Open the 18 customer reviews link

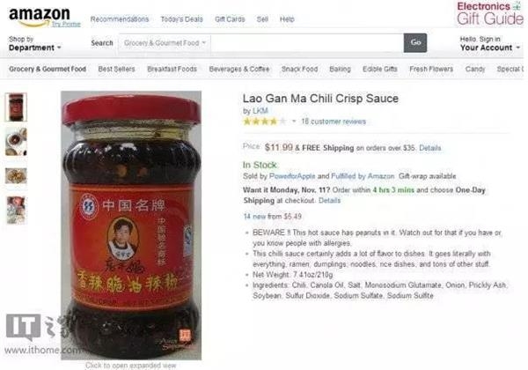pos(334,122)
